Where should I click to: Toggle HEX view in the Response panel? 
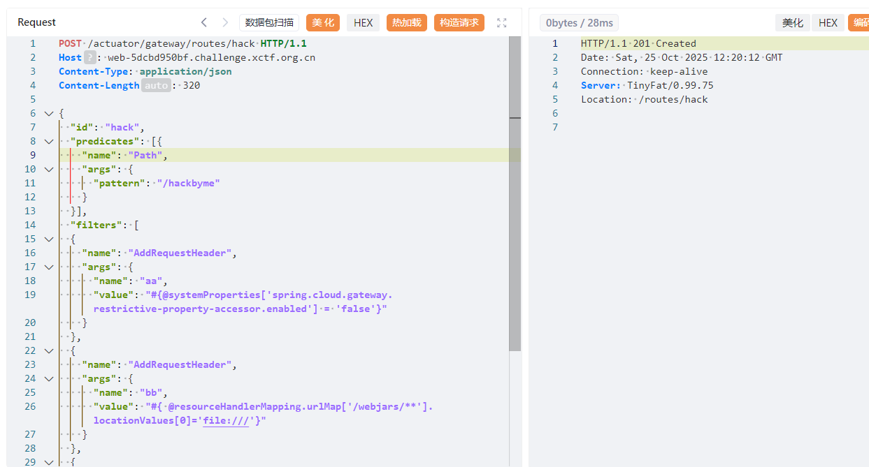tap(828, 23)
